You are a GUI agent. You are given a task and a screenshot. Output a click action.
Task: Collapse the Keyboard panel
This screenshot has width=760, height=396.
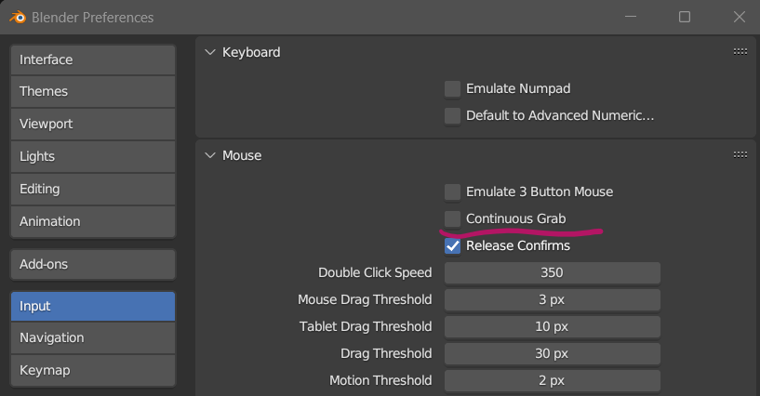pyautogui.click(x=209, y=52)
